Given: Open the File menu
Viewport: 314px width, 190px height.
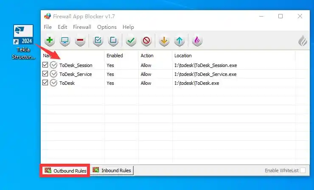Looking at the screenshot, I should (48, 27).
